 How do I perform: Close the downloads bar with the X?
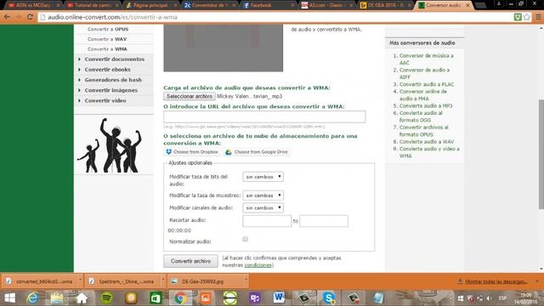click(537, 281)
